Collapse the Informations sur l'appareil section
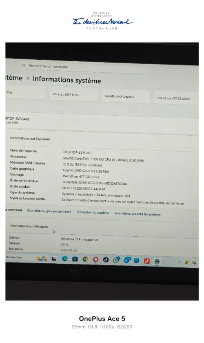 pos(30,139)
